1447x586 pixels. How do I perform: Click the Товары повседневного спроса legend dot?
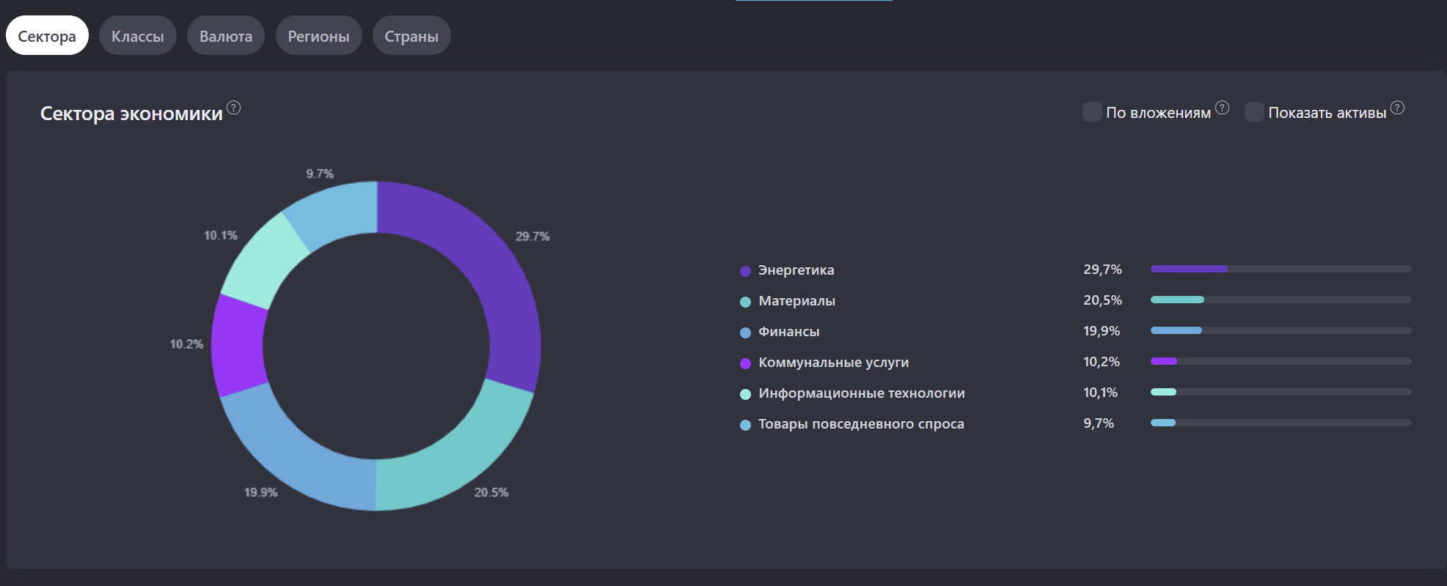(745, 425)
